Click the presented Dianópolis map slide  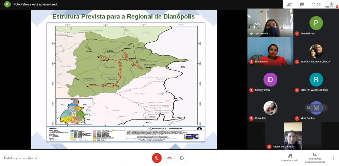124,79
